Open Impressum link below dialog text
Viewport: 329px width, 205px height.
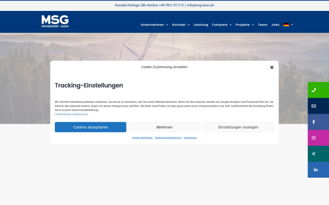coord(80,114)
